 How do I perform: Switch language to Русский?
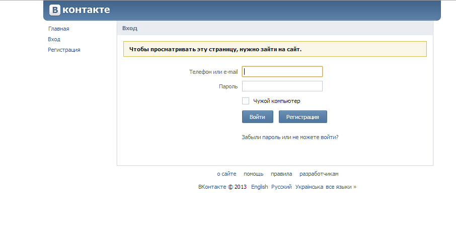[x=281, y=187]
